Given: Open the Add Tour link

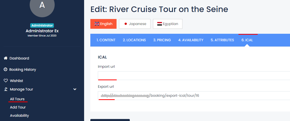Looking at the screenshot, I should (18, 107).
